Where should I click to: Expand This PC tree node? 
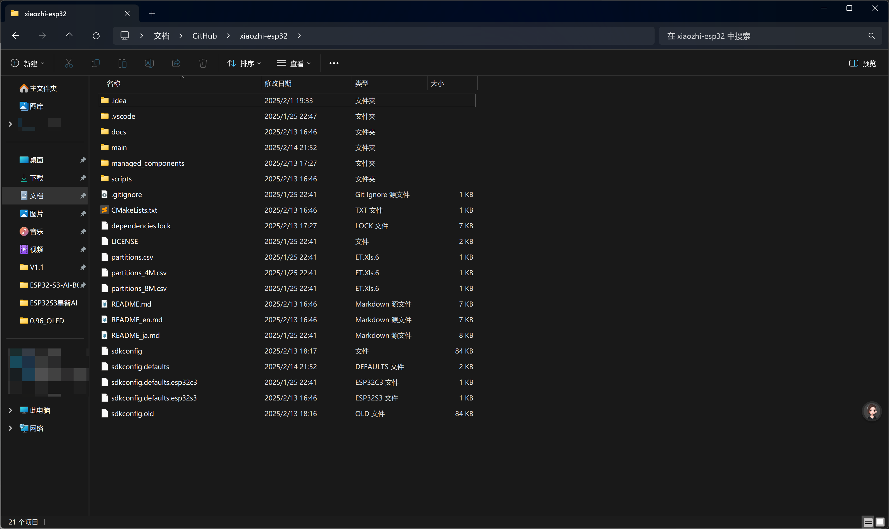pyautogui.click(x=10, y=410)
